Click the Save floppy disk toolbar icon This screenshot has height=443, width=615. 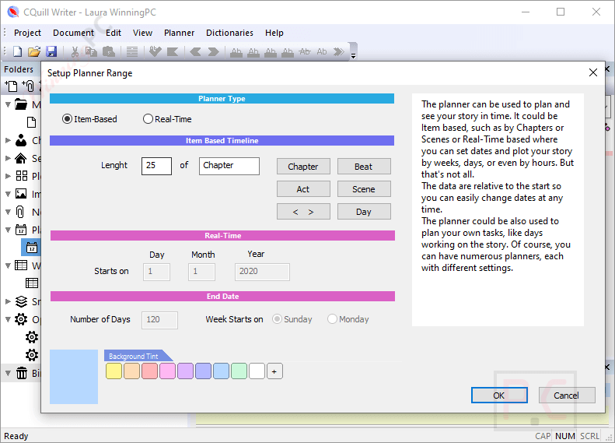coord(51,51)
